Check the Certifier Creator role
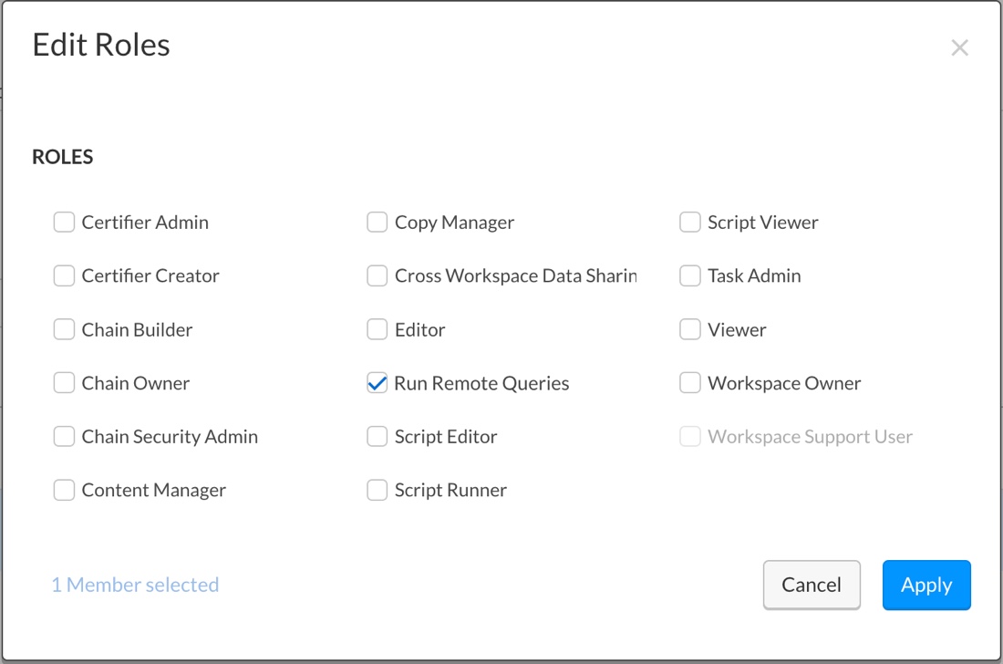Image resolution: width=1003 pixels, height=664 pixels. [x=64, y=276]
